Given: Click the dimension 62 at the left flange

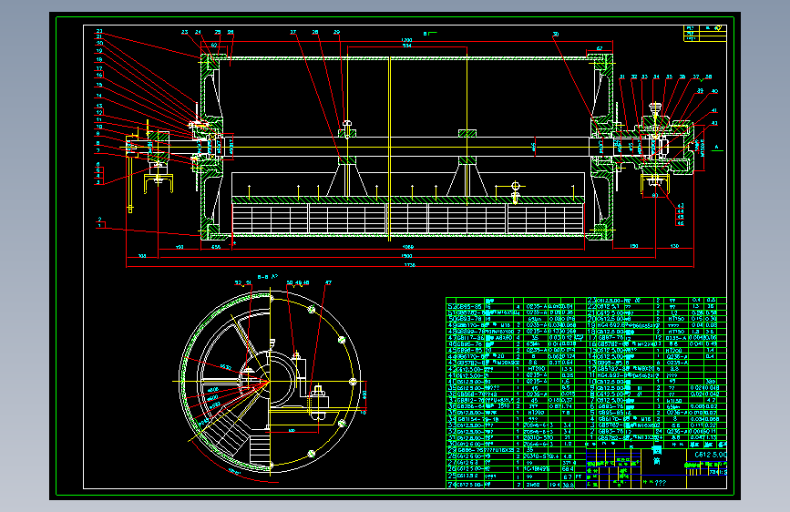Looking at the screenshot, I should pyautogui.click(x=214, y=46).
